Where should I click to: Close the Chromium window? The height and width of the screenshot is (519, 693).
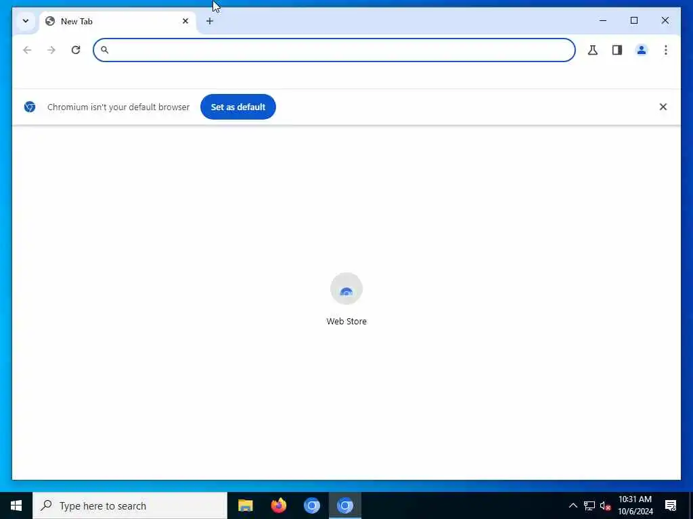tap(665, 20)
